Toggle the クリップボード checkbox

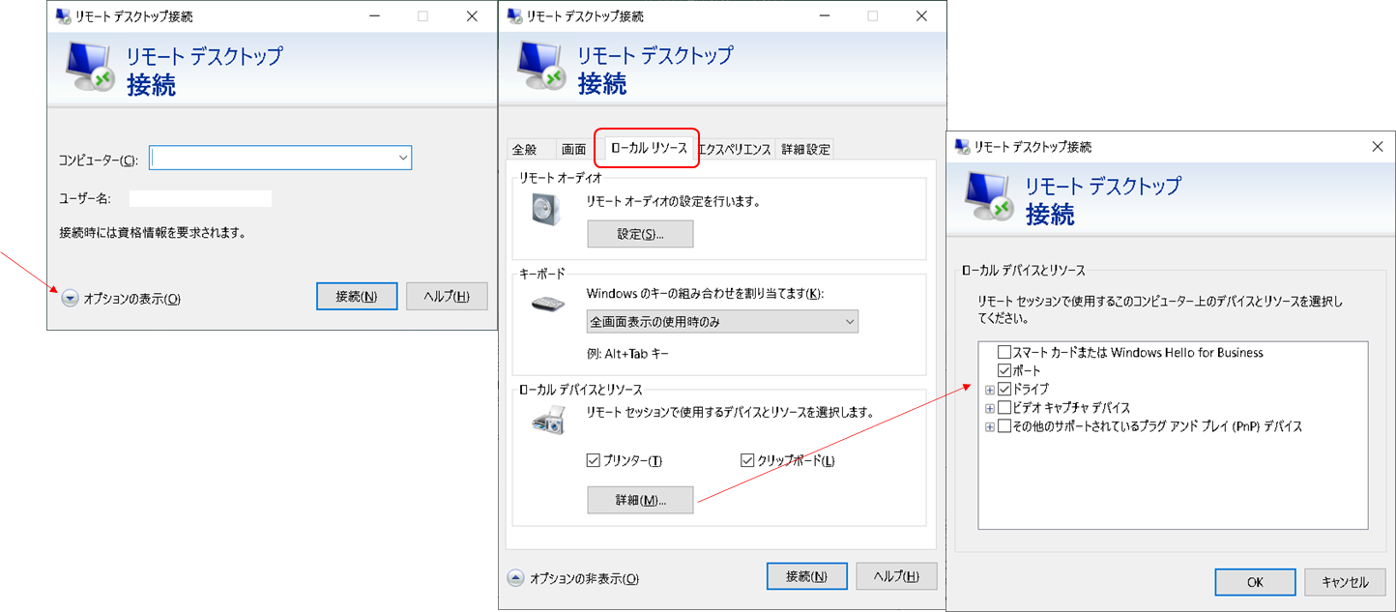click(746, 460)
